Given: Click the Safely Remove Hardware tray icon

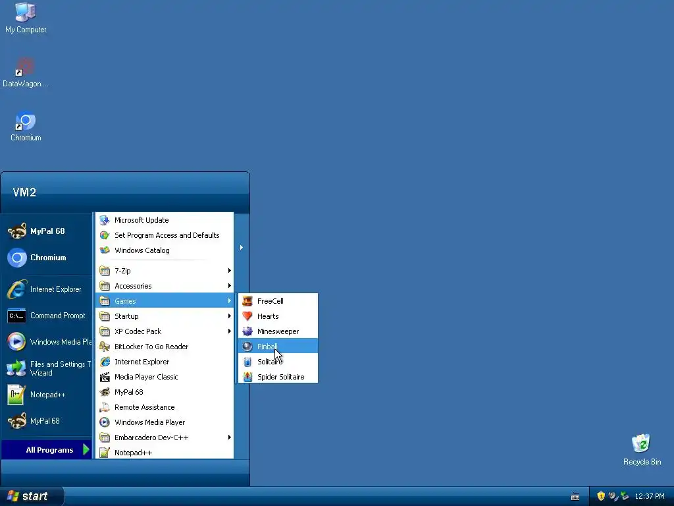Looking at the screenshot, I should coord(625,496).
